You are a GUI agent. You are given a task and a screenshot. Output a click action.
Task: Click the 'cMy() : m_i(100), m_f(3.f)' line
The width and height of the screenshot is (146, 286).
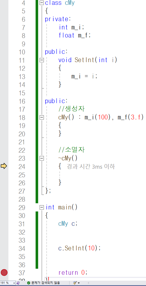pos(101,118)
